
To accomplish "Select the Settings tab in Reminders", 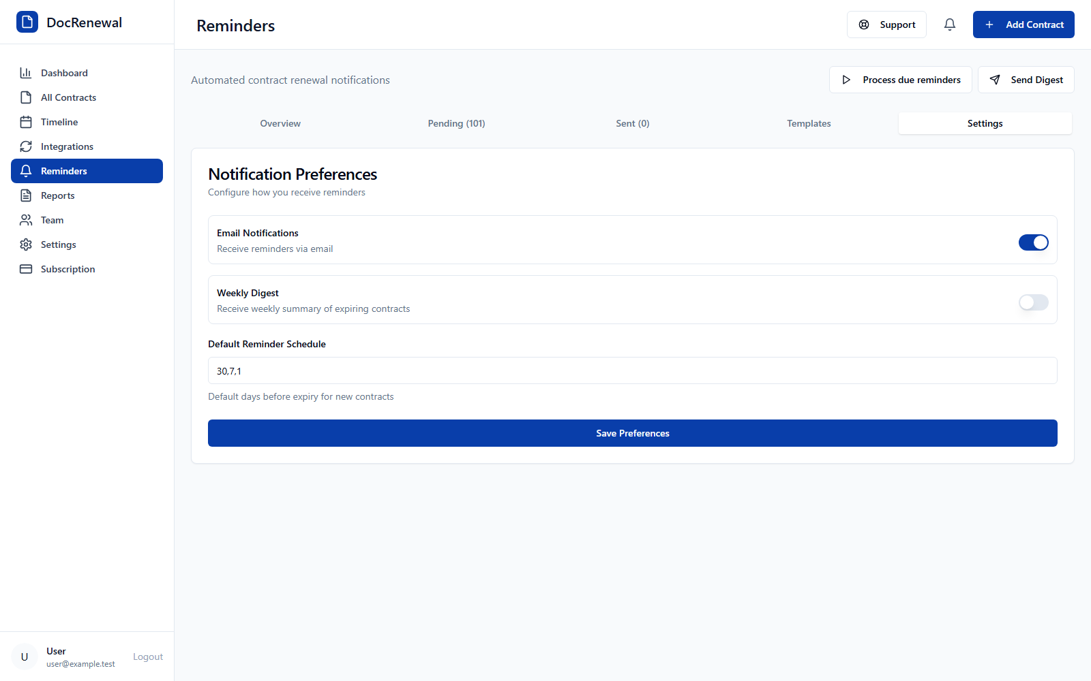I will coord(985,123).
